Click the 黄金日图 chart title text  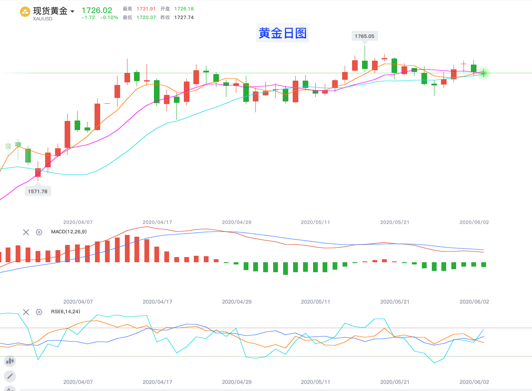pyautogui.click(x=283, y=33)
